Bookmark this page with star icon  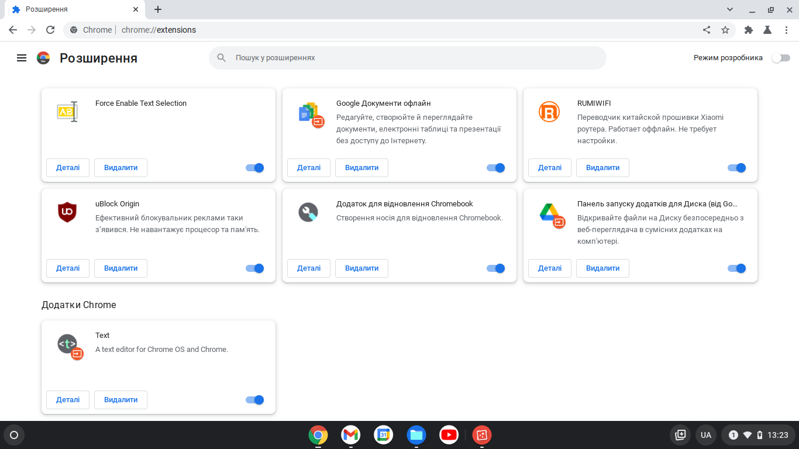[x=725, y=30]
